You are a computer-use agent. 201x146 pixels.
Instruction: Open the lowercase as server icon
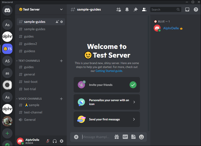7,73
